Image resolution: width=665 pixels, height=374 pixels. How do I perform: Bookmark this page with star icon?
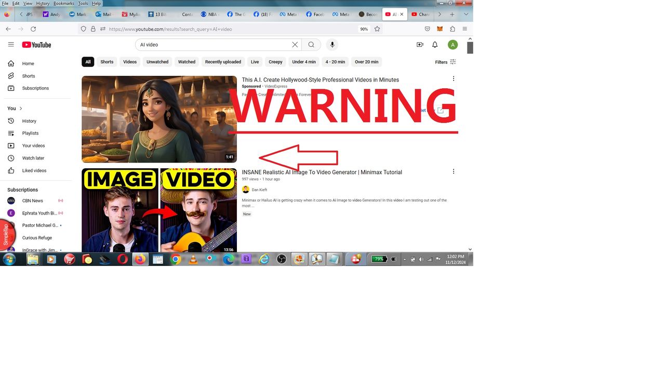pos(377,29)
